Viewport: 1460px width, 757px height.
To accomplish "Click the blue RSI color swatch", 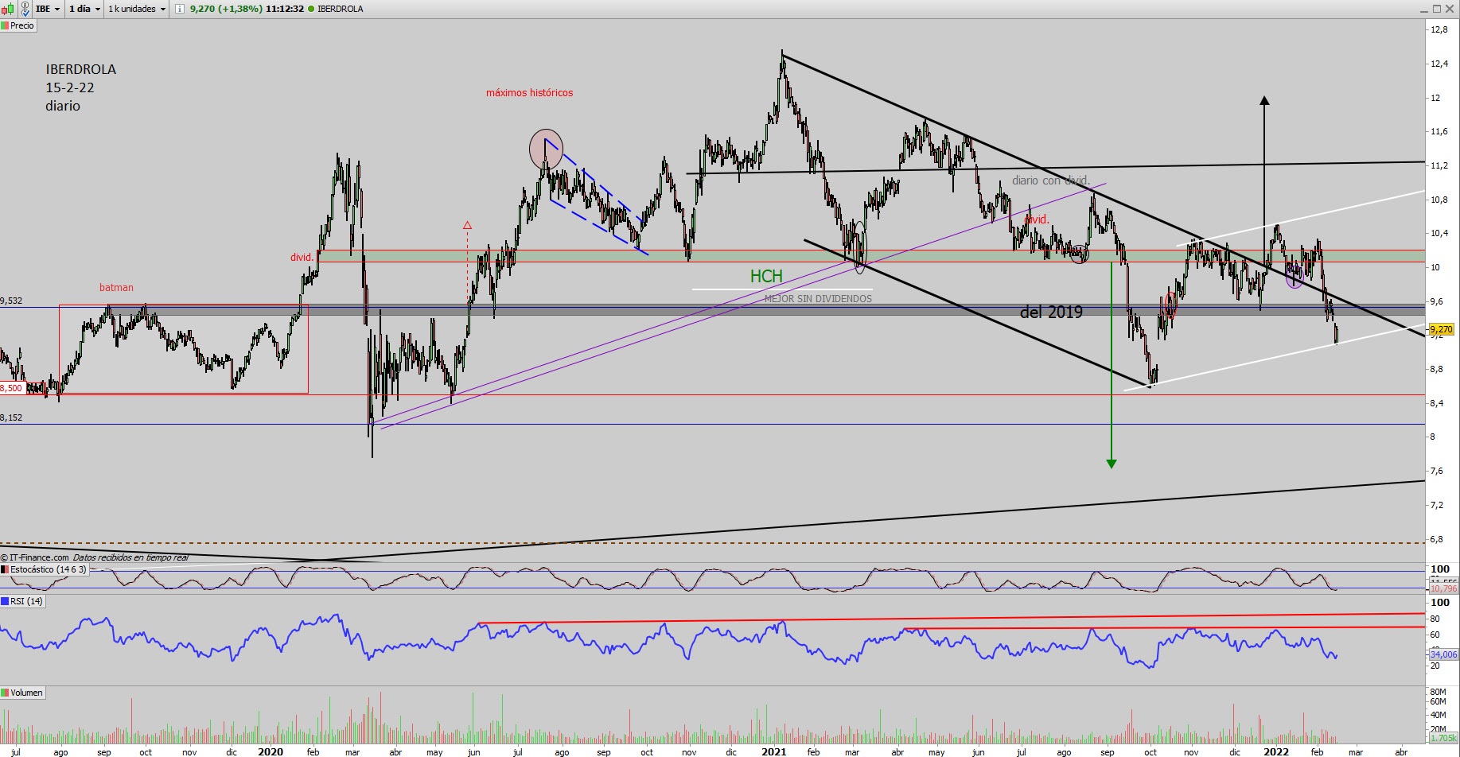I will click(x=5, y=601).
